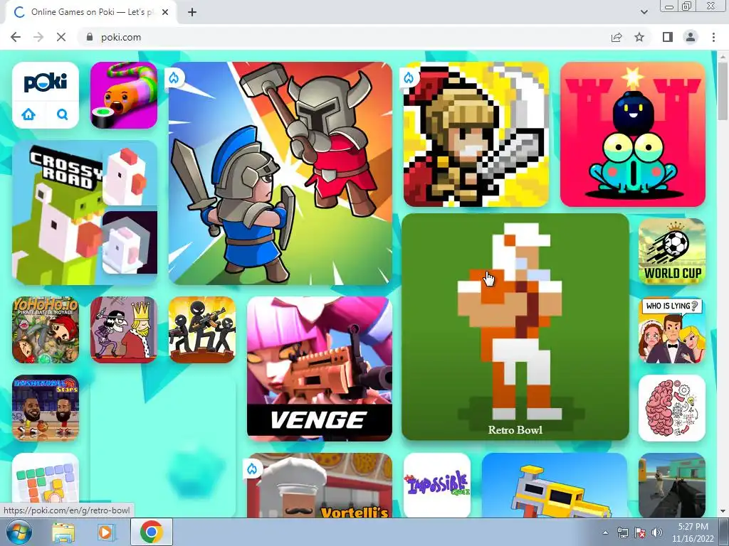Open the first-person shooter game tile
The height and width of the screenshot is (546, 729).
click(672, 485)
